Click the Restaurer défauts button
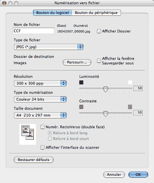 tap(34, 160)
